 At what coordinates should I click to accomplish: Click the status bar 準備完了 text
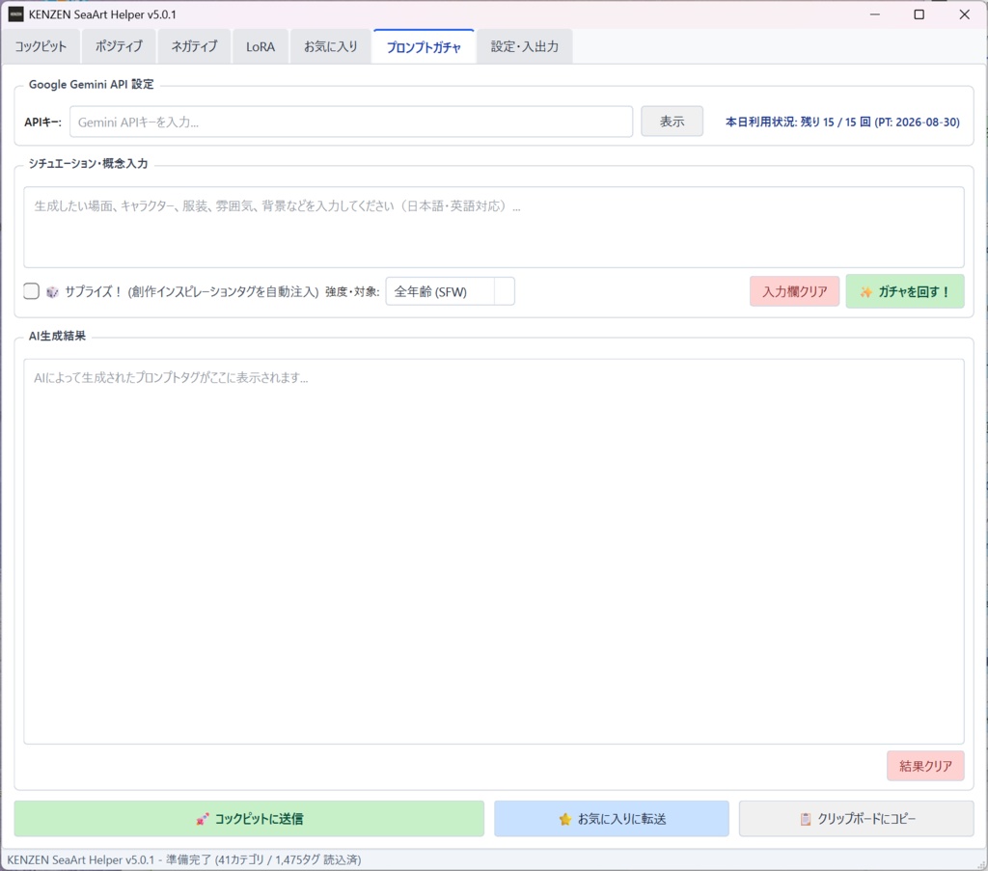[189, 859]
